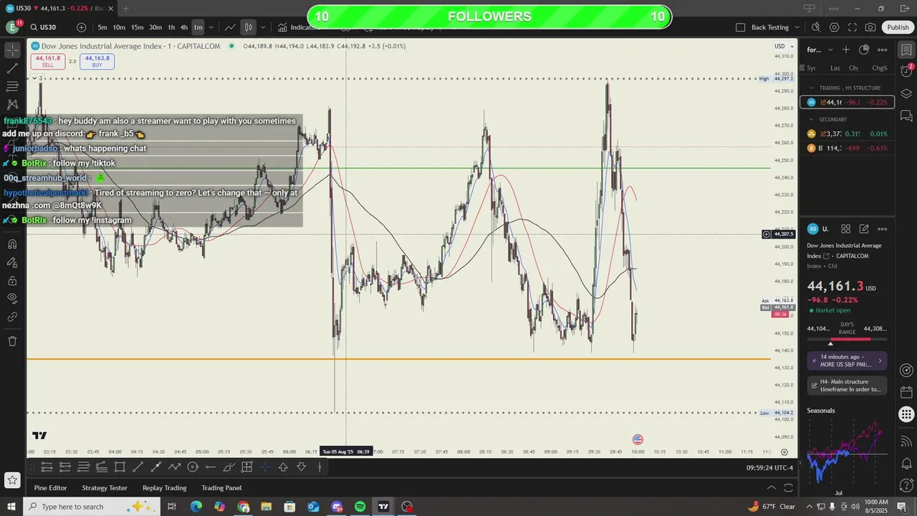Screen dimensions: 917x516
Task: Select the 5m timeframe
Action: click(102, 27)
